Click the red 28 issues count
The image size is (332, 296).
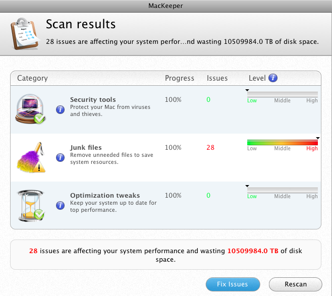[210, 148]
